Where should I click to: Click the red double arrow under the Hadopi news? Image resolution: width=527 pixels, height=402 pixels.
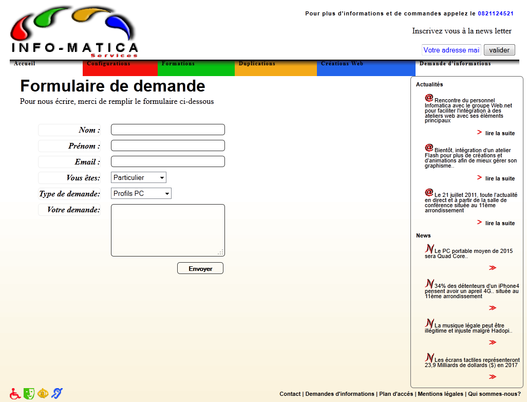493,342
